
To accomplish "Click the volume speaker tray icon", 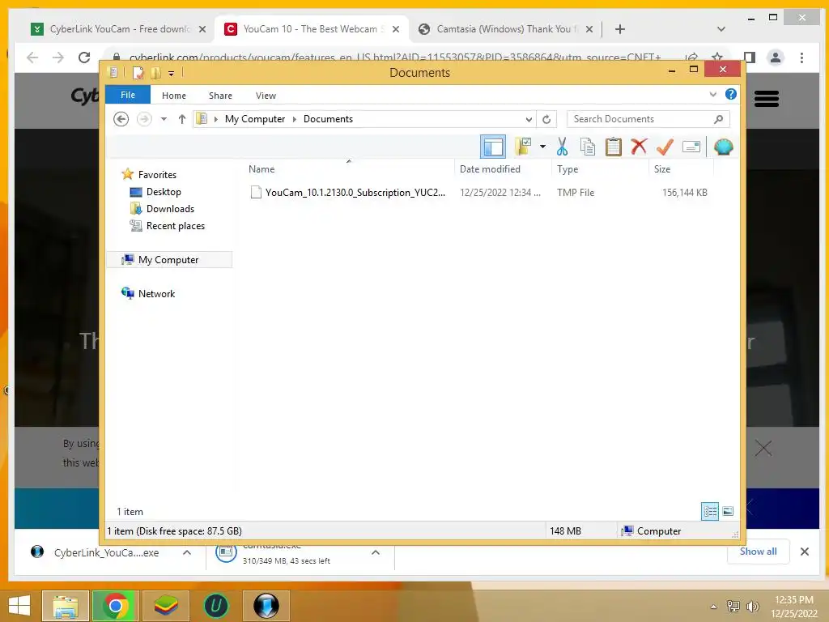I will [752, 606].
